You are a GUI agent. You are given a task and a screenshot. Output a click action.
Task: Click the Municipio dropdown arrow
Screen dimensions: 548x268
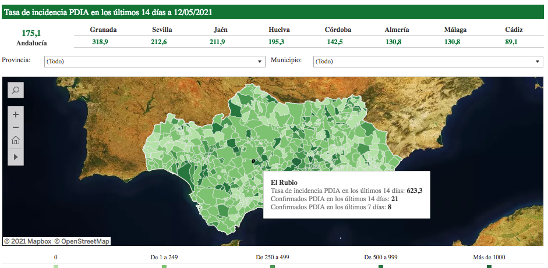click(x=538, y=61)
